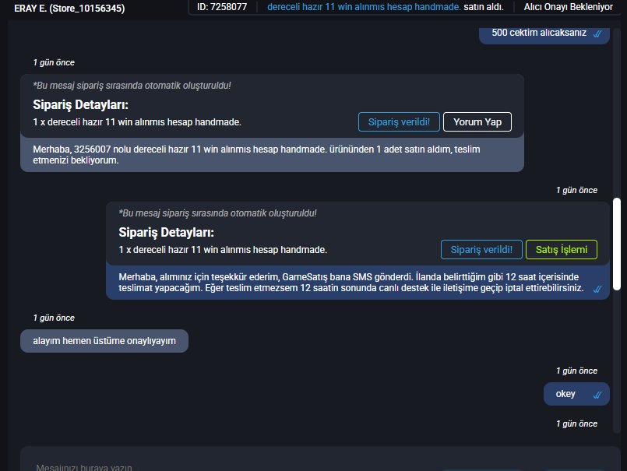
Task: Click the seller's "alımınız için teşekkür ederim" reply text
Action: 351,283
